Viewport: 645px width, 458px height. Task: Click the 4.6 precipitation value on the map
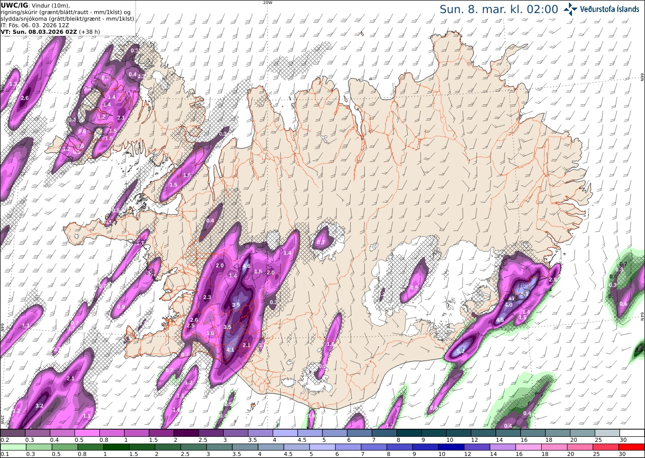point(246,266)
